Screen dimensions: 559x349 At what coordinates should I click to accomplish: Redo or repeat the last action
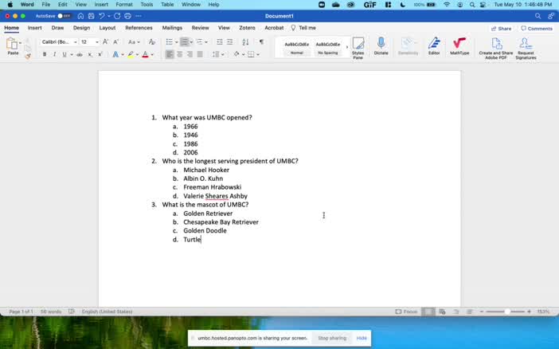coord(117,16)
